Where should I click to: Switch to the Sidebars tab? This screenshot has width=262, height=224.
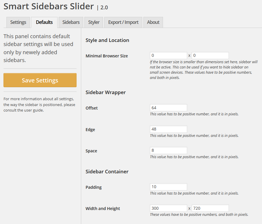click(70, 22)
